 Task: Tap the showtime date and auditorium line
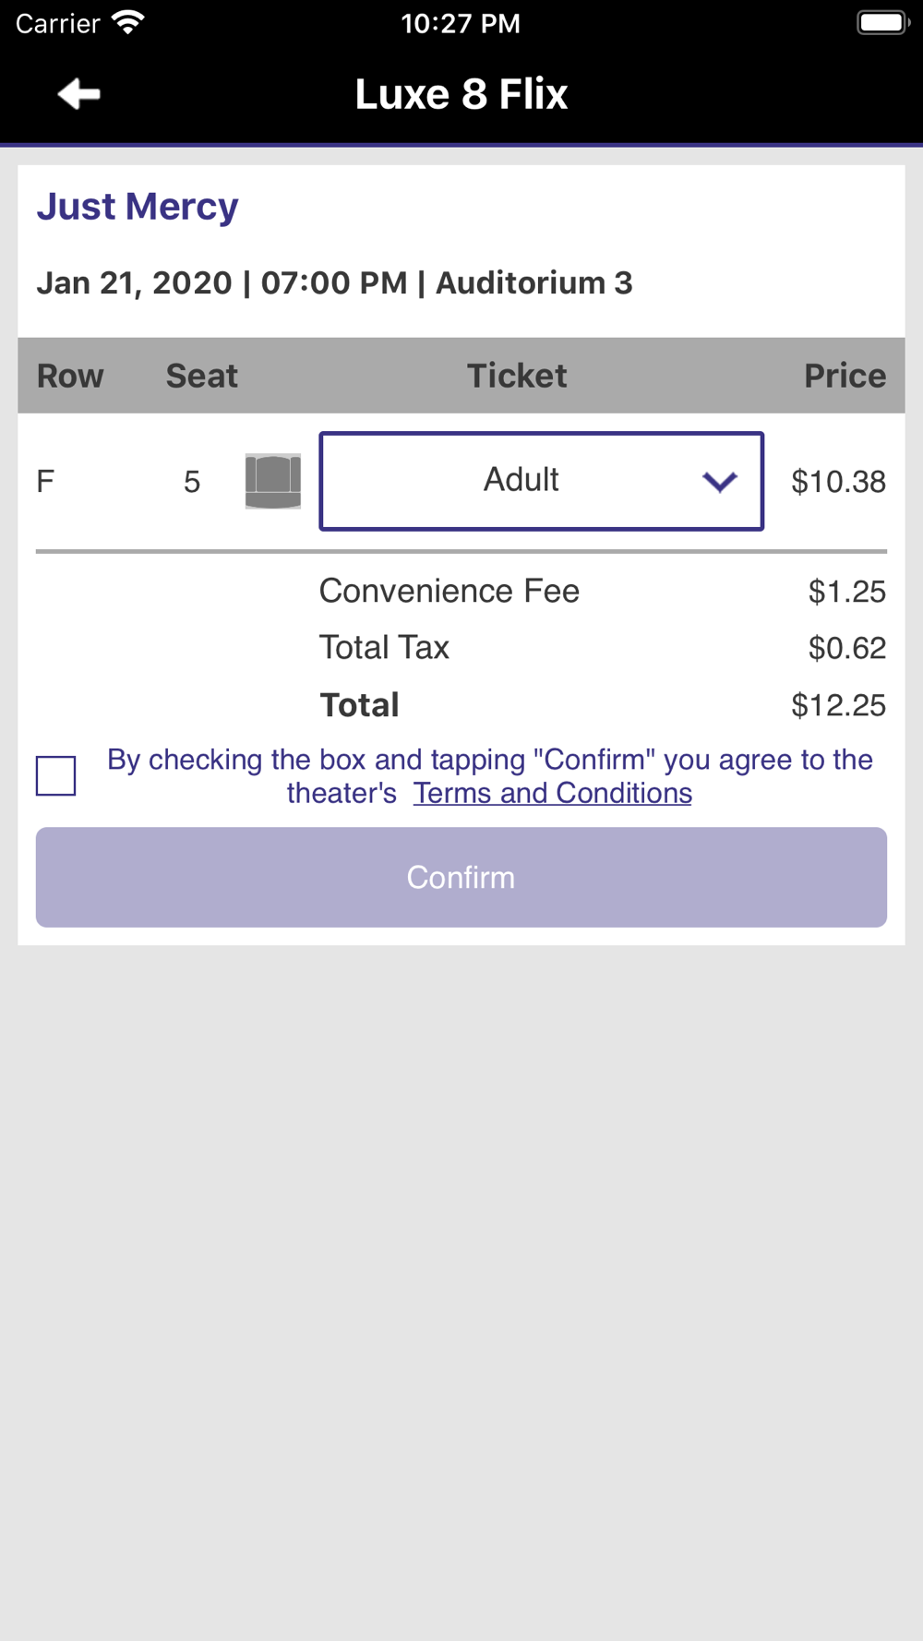334,283
